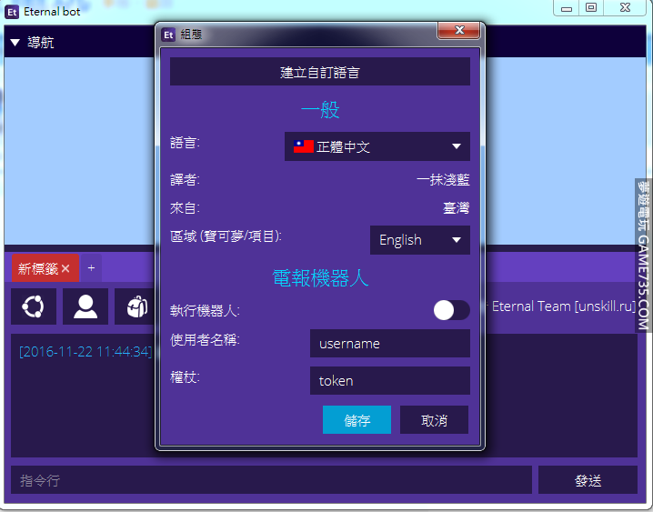653x512 pixels.
Task: Toggle the 執行機器人 switch
Action: tap(451, 310)
